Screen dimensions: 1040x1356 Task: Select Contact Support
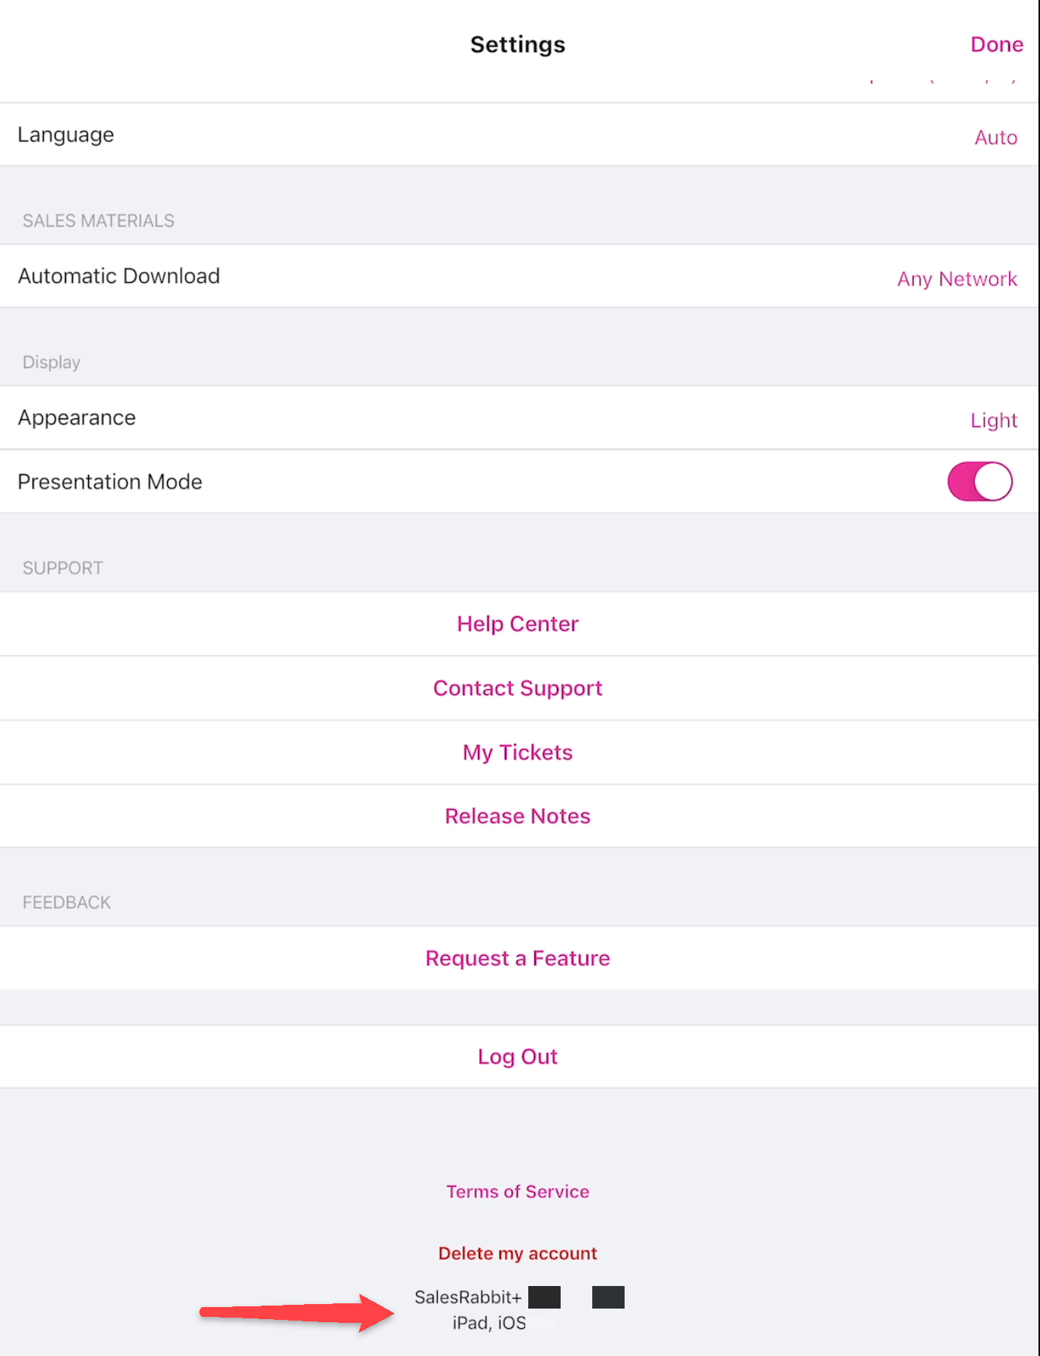518,688
